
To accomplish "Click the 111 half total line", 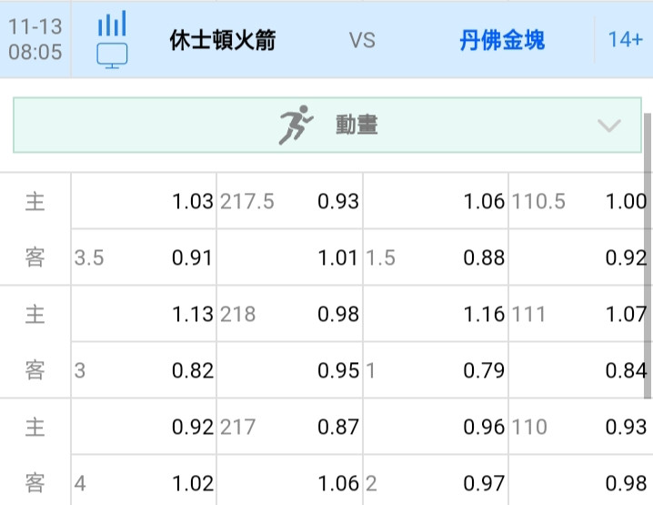I will tap(528, 314).
